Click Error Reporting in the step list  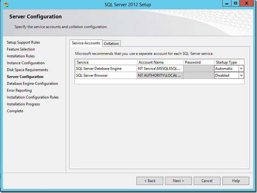(19, 91)
